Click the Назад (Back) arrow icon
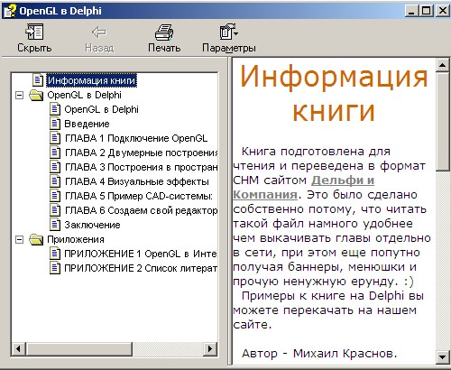This screenshot has height=370, width=451. 99,32
